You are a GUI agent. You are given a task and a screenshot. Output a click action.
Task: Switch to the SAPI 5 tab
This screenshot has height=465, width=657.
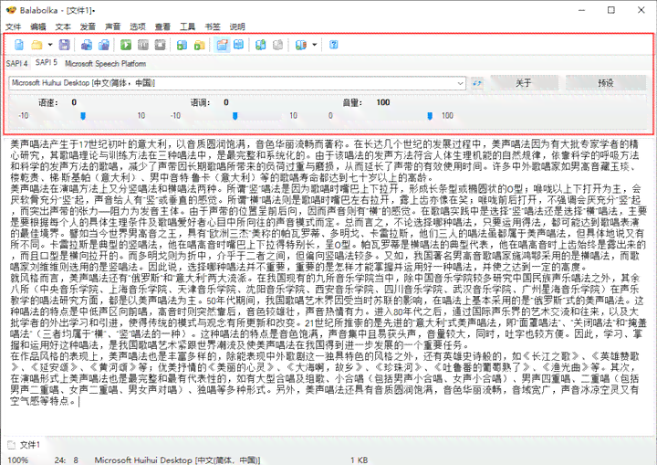[x=47, y=62]
